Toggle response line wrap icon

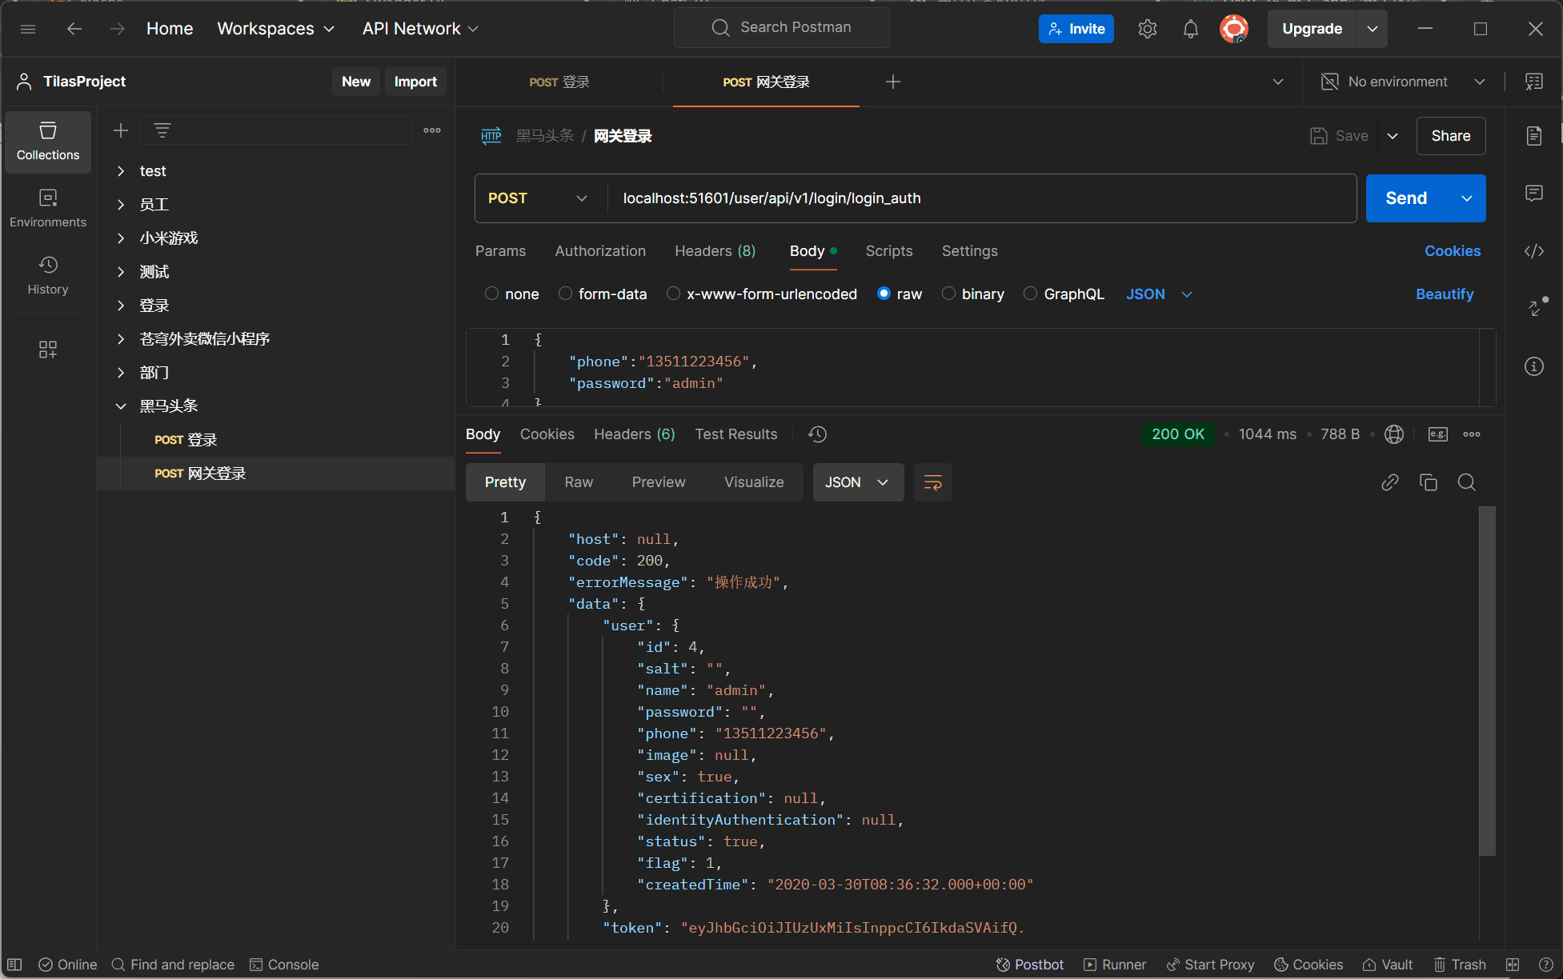pos(932,482)
